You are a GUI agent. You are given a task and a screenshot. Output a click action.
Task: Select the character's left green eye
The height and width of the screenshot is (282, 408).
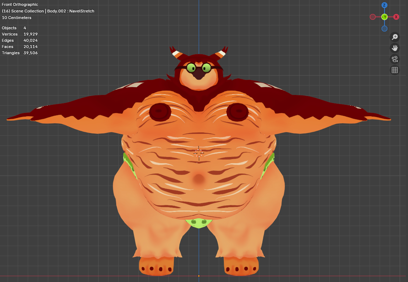[191, 68]
